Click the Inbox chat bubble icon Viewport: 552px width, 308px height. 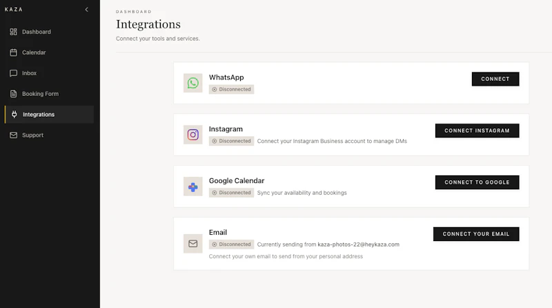13,73
